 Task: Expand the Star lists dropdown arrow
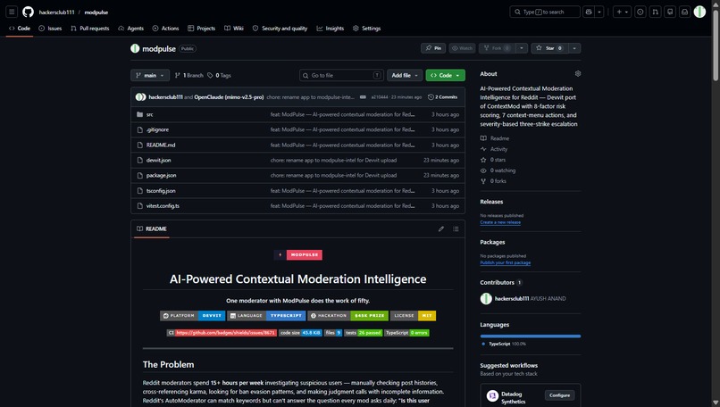574,48
